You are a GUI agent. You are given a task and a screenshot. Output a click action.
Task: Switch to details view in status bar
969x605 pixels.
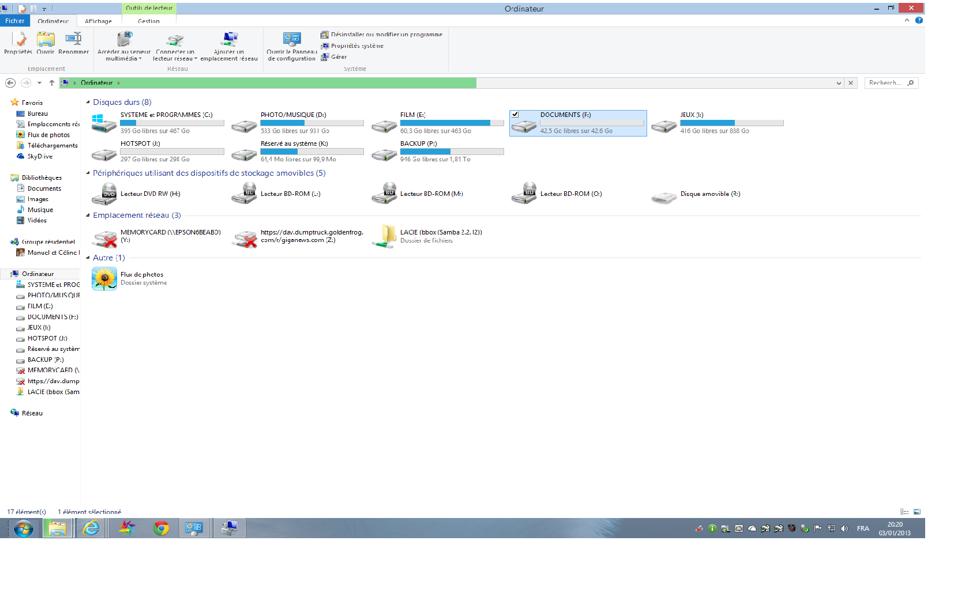point(904,512)
